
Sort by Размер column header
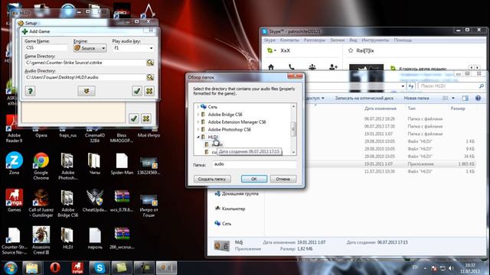458,108
